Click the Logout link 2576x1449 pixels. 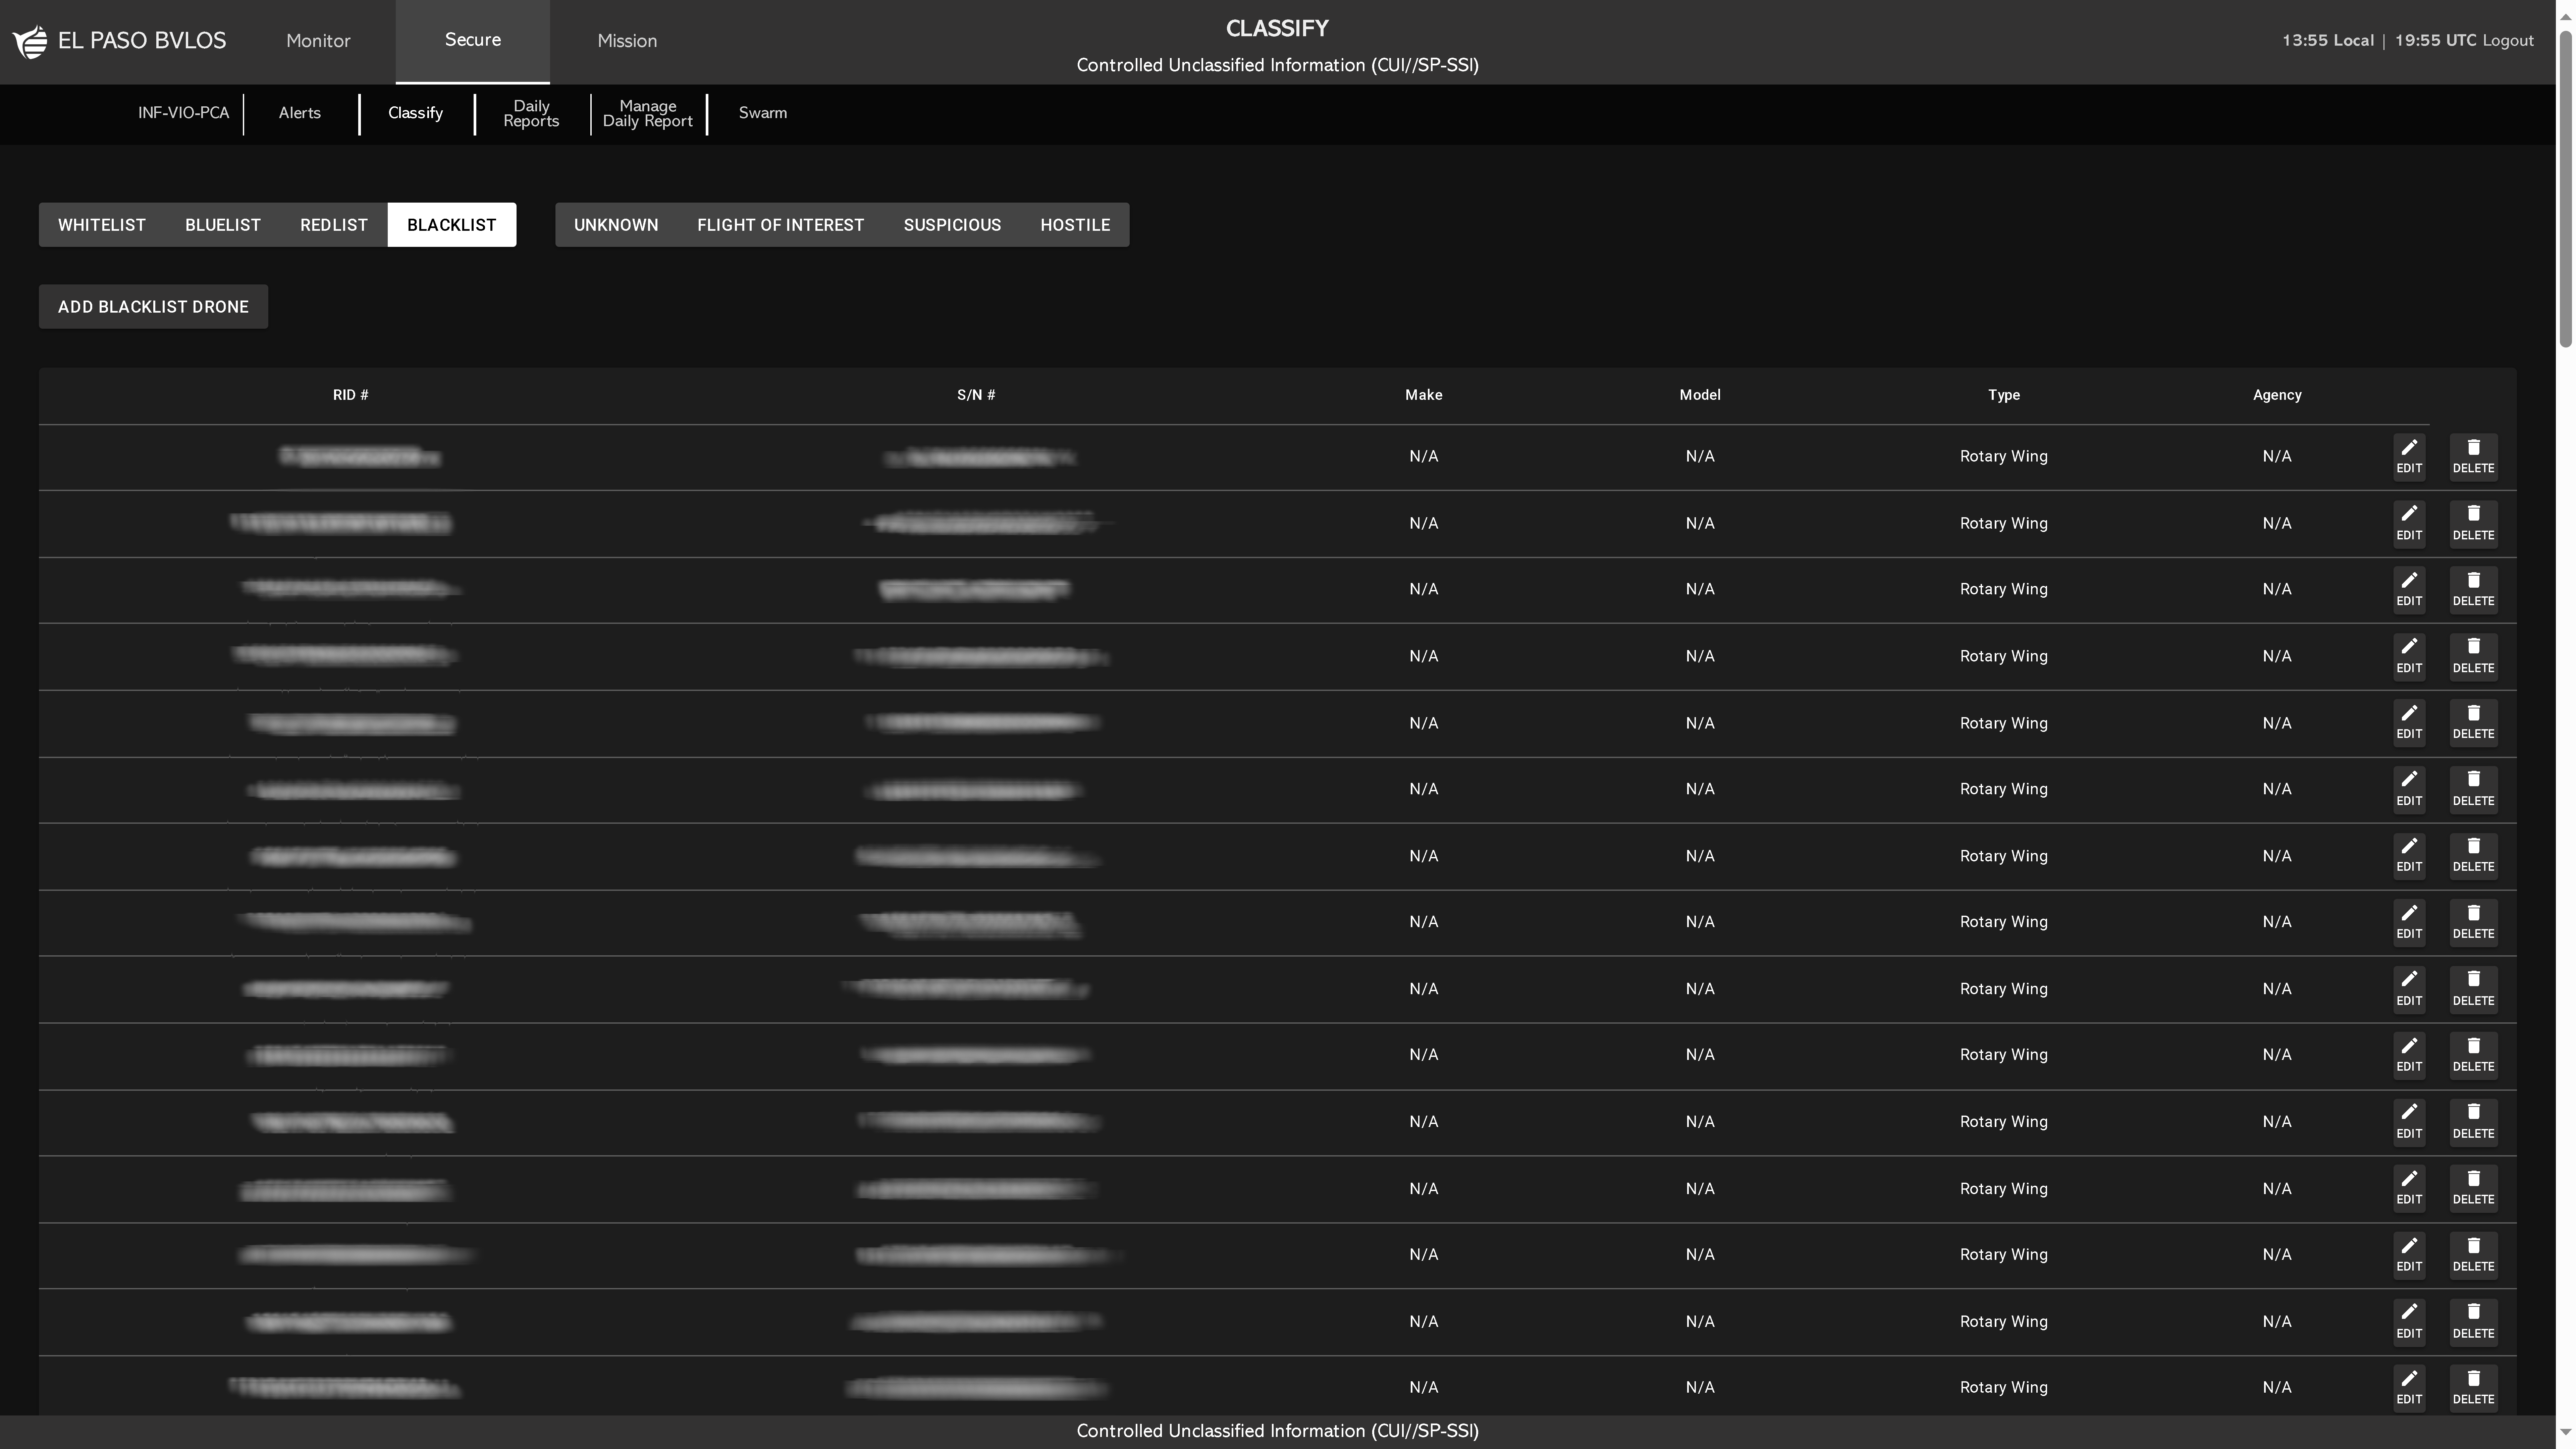pos(2508,41)
